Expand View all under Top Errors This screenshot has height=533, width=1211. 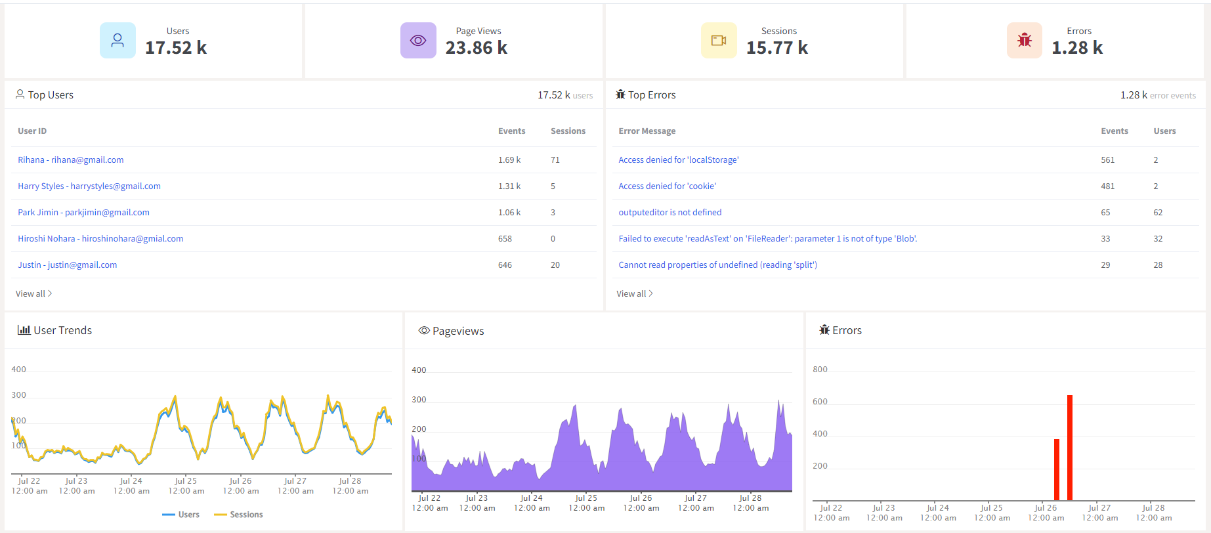(x=634, y=293)
